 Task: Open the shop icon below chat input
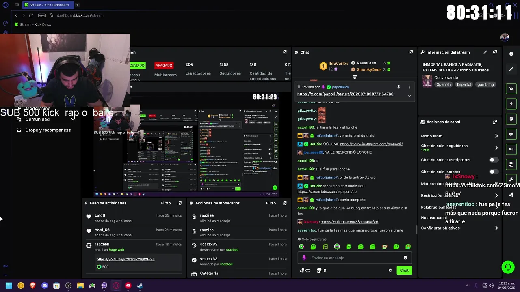tap(319, 271)
